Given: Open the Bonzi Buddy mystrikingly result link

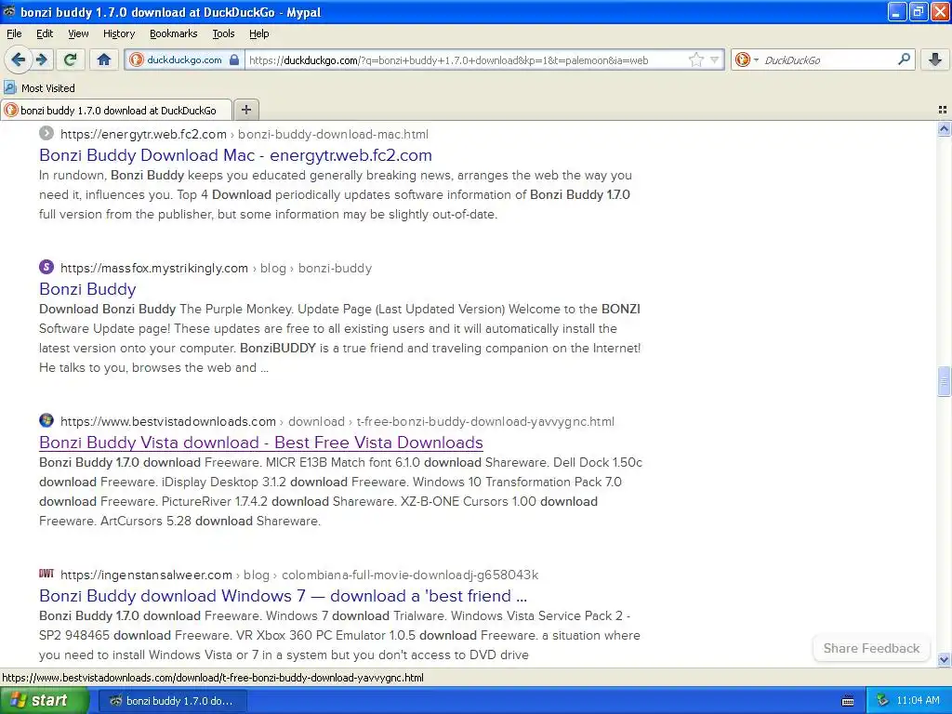Looking at the screenshot, I should (87, 289).
